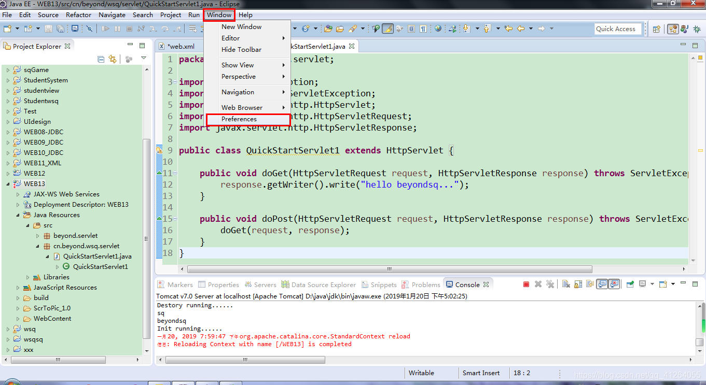Toggle Link with Editor in Project Explorer
Viewport: 706px width, 385px height.
(113, 59)
